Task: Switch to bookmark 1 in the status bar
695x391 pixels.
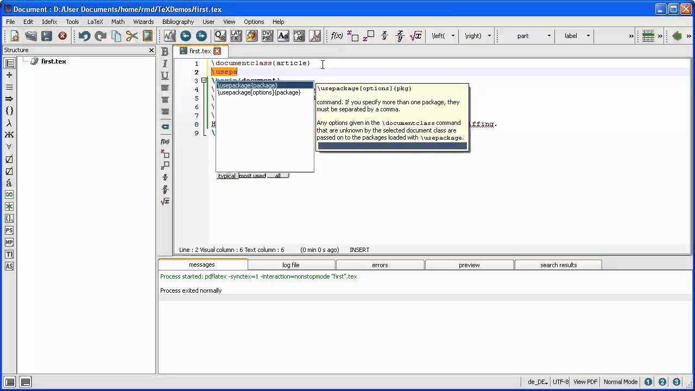Action: tap(648, 382)
